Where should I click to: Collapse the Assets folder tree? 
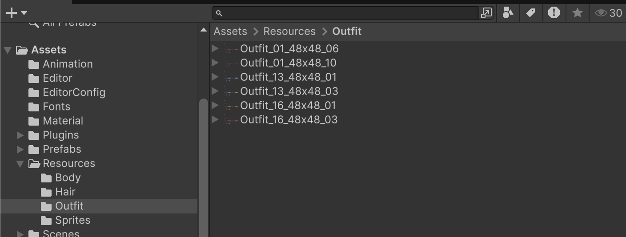pos(8,50)
